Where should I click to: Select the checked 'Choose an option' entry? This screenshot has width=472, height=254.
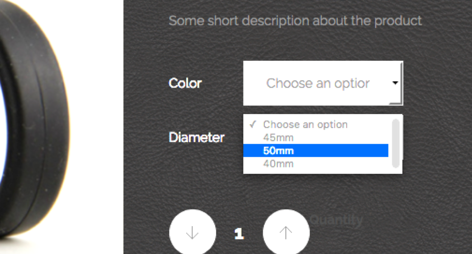(x=305, y=124)
